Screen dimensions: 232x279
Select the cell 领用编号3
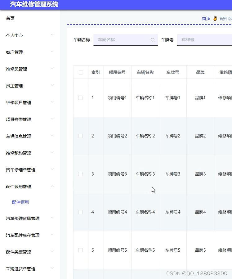coord(117,174)
